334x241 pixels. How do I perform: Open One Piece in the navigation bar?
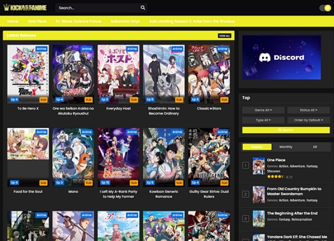pyautogui.click(x=37, y=21)
